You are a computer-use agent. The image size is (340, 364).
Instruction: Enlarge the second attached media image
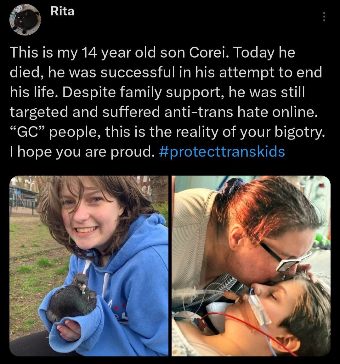click(251, 266)
